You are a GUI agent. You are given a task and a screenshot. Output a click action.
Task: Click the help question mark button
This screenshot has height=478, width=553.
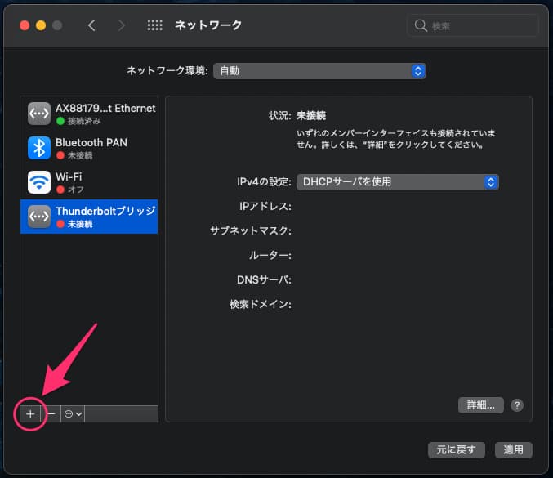pyautogui.click(x=517, y=405)
